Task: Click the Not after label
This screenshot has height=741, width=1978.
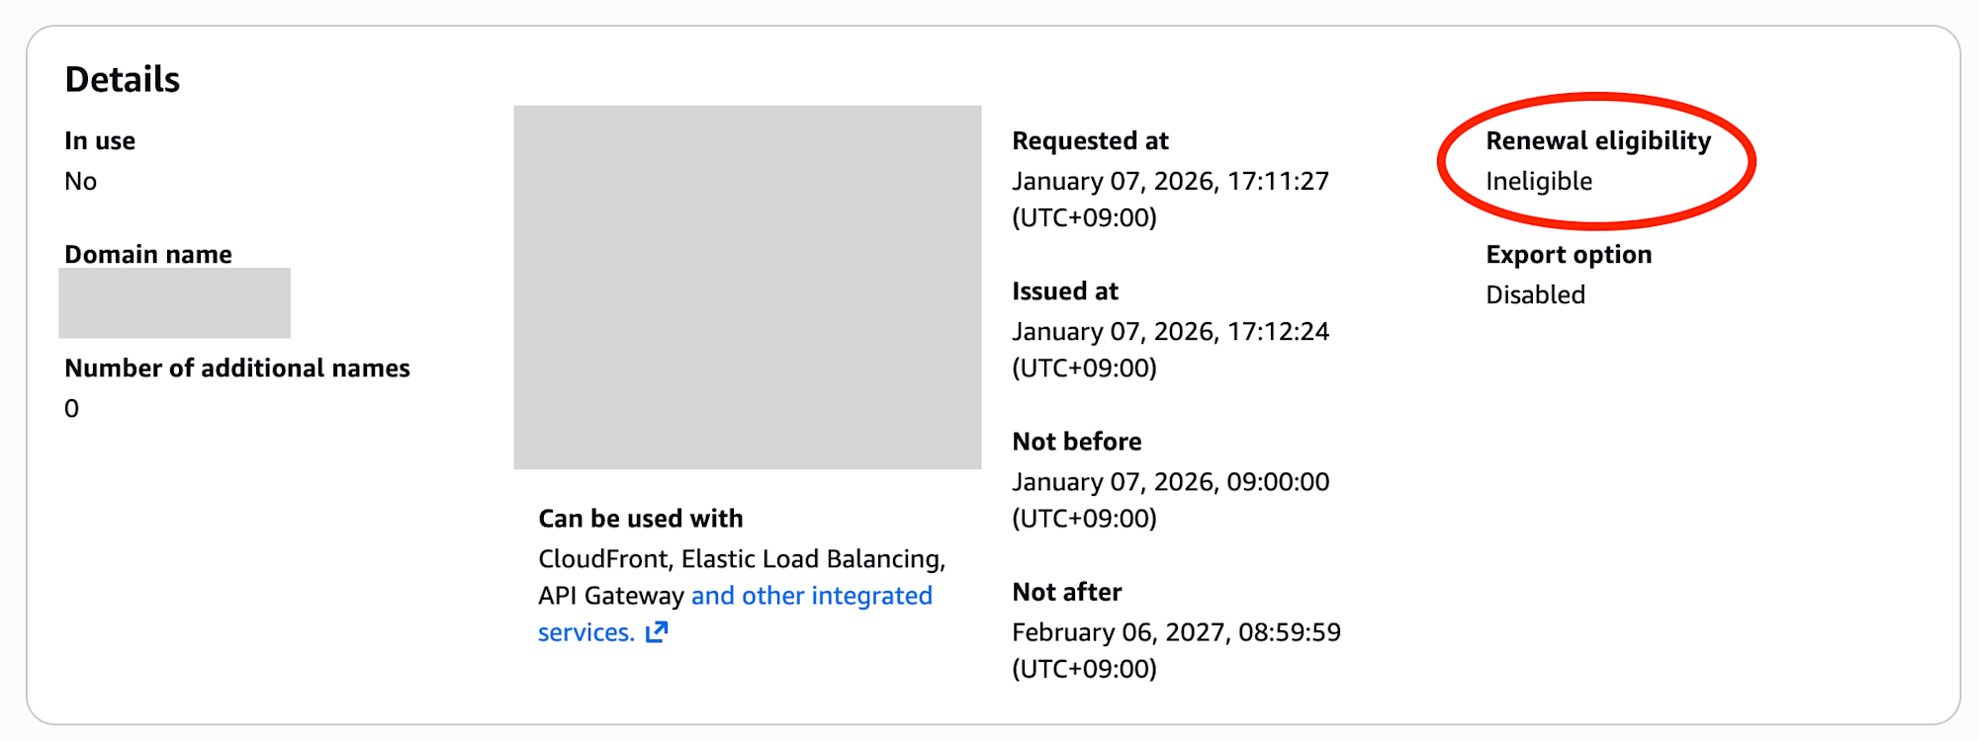Action: [x=1066, y=592]
